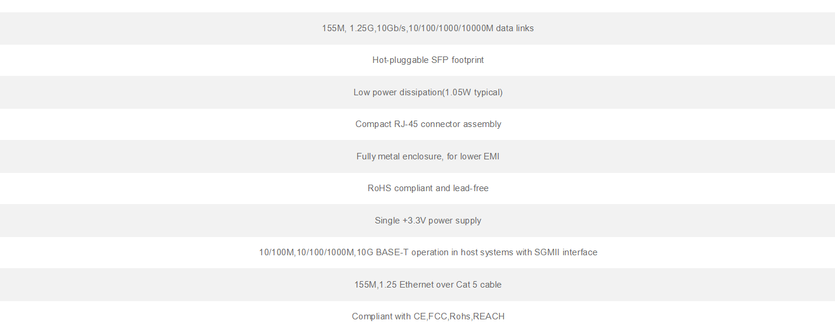835x327 pixels.
Task: Click the word 'REACH' in compliance row
Action: (489, 316)
